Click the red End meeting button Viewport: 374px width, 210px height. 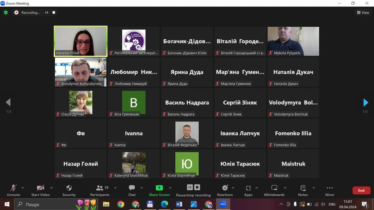tap(361, 190)
